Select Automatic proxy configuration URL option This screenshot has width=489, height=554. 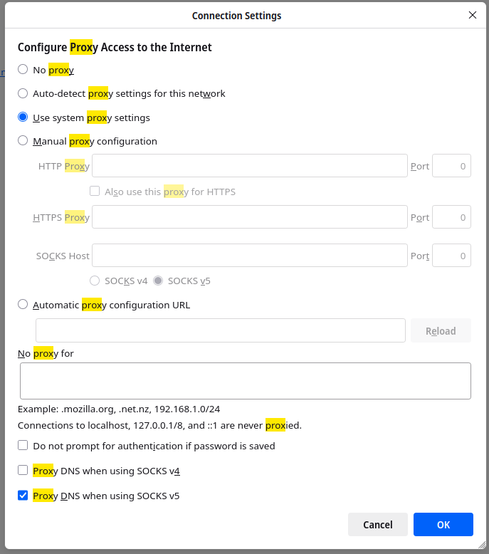23,305
